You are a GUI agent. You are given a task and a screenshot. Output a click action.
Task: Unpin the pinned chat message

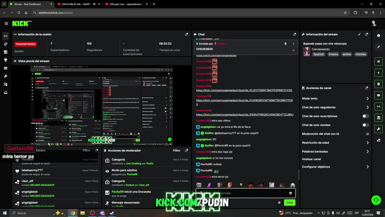pyautogui.click(x=285, y=44)
